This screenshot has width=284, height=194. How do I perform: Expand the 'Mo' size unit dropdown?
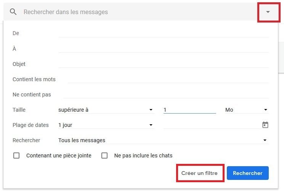(x=247, y=110)
